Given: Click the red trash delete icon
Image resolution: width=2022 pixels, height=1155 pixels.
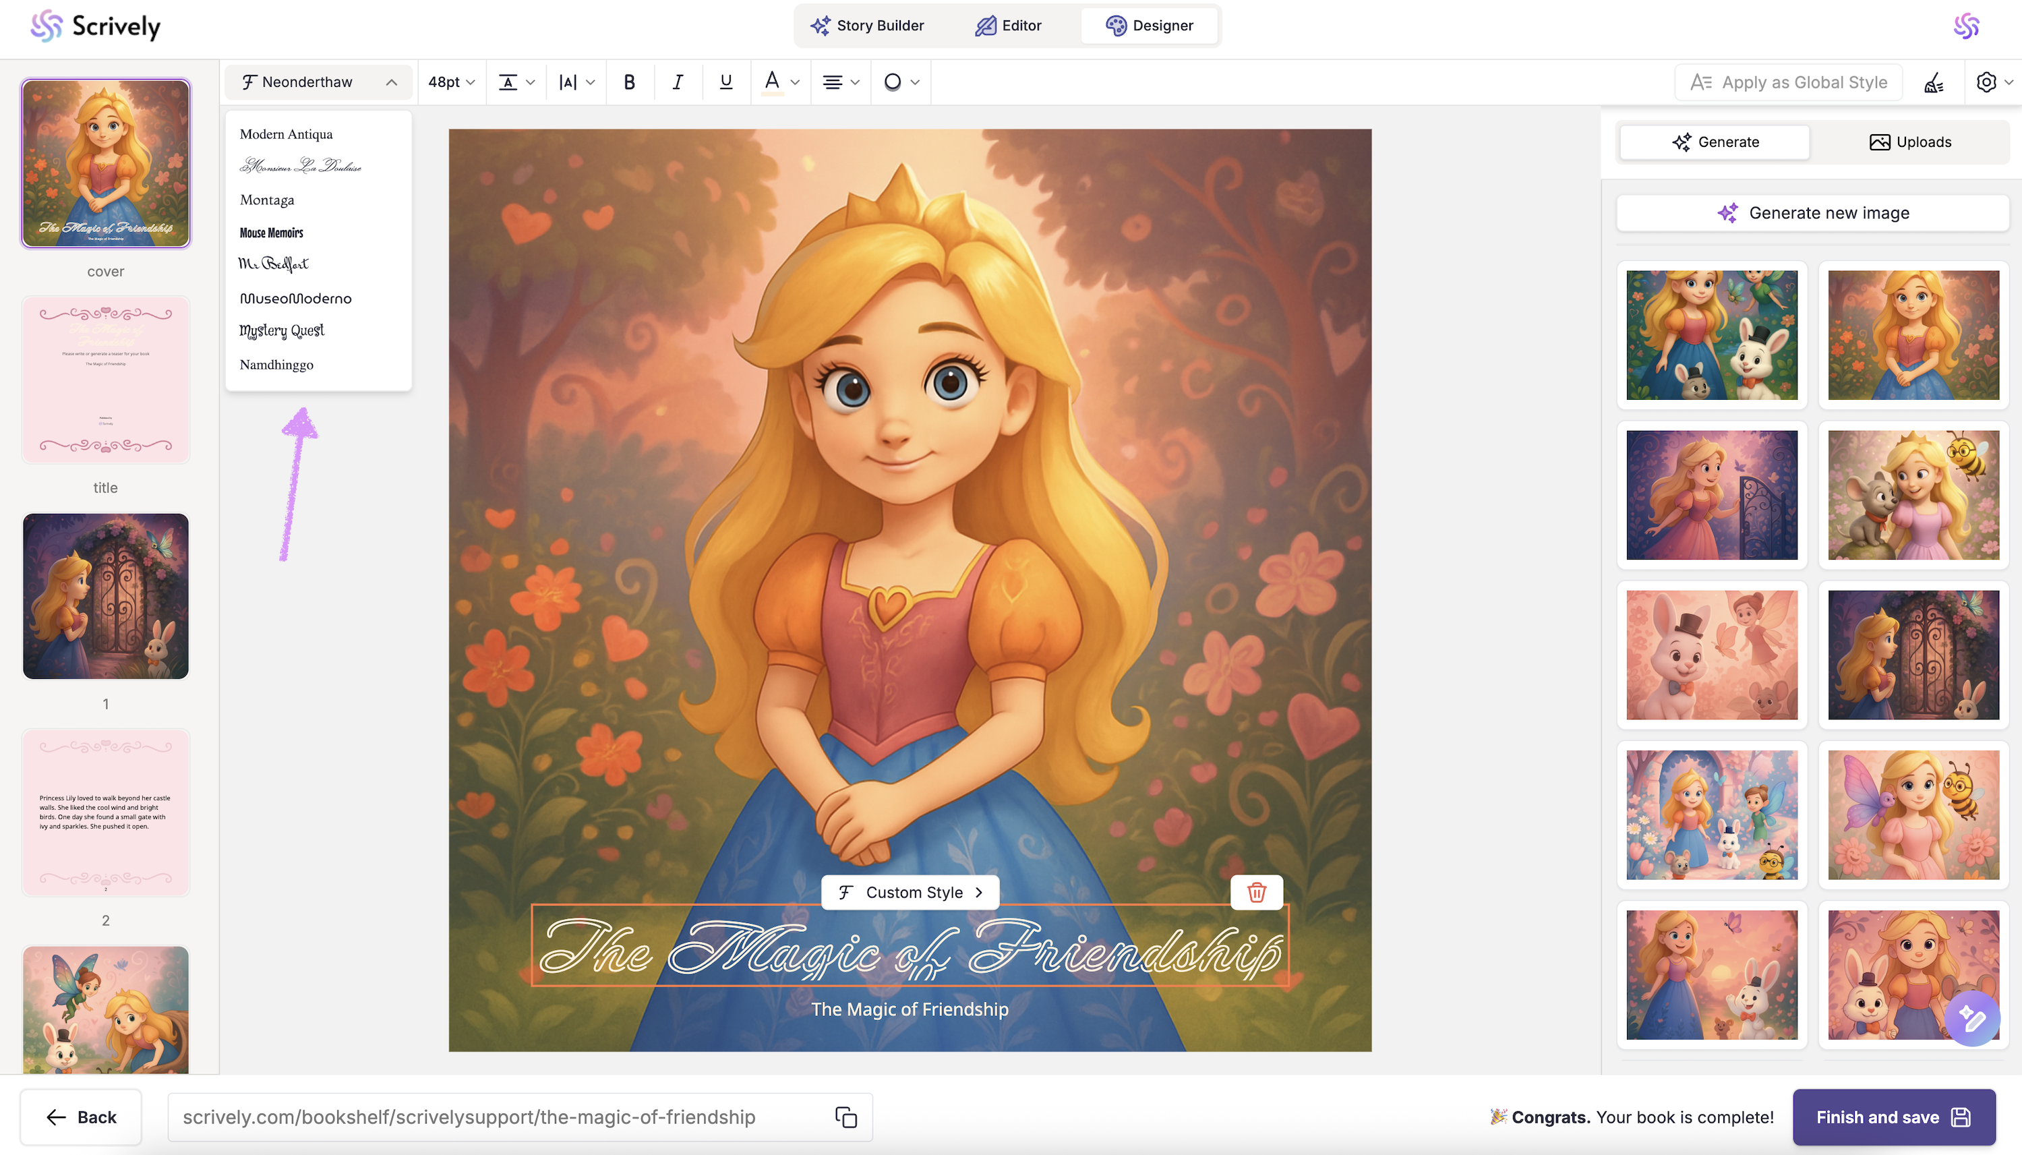Looking at the screenshot, I should click(1255, 893).
